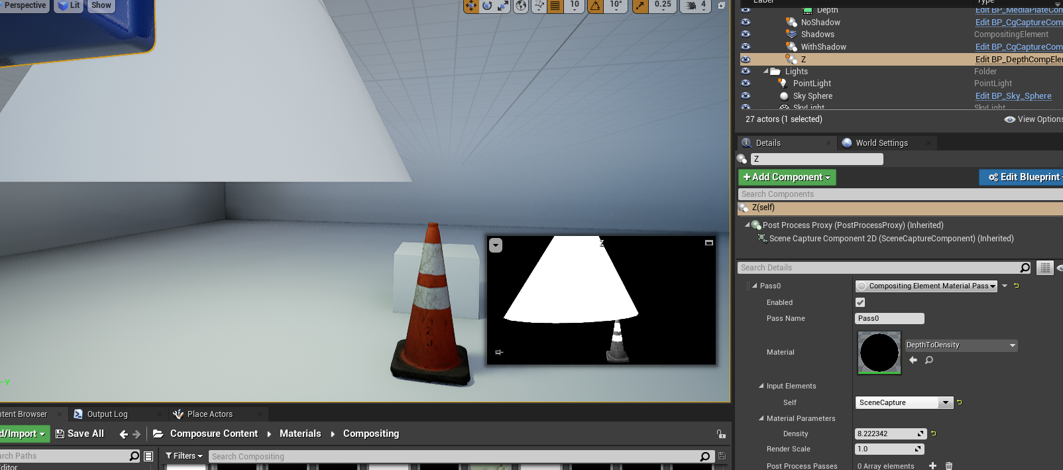Collapse the Pass0 section
The height and width of the screenshot is (470, 1063).
click(755, 286)
